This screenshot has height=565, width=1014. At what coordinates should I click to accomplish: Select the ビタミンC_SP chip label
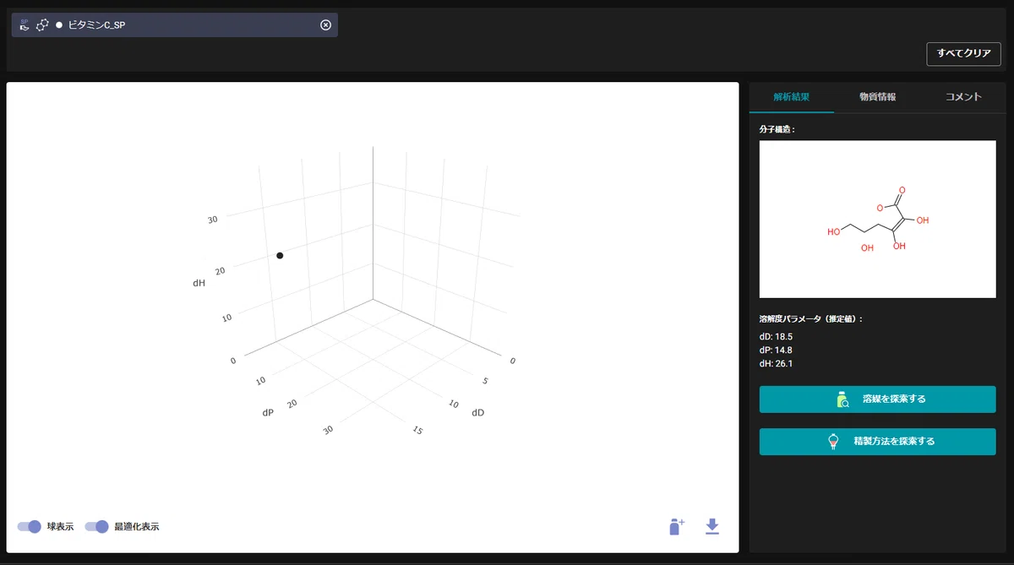[x=97, y=25]
